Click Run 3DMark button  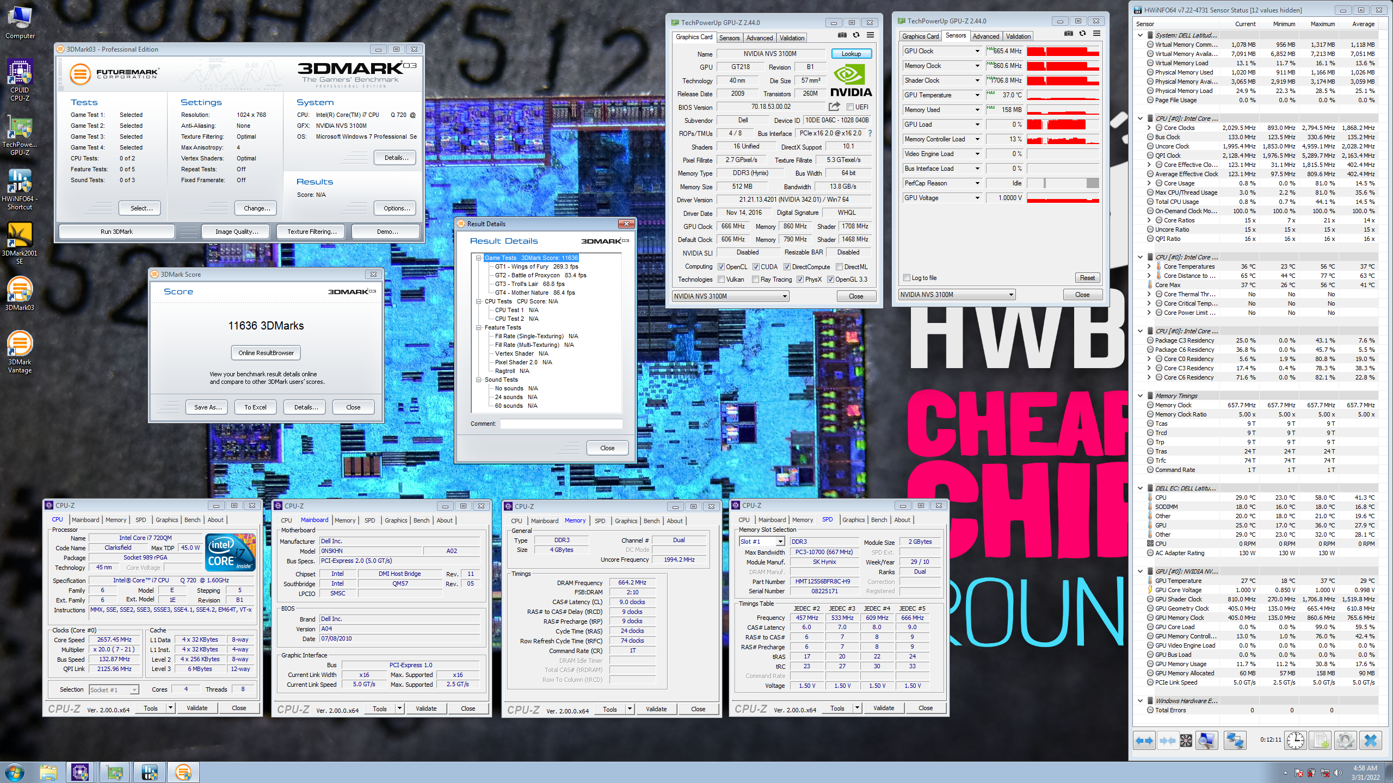point(116,232)
